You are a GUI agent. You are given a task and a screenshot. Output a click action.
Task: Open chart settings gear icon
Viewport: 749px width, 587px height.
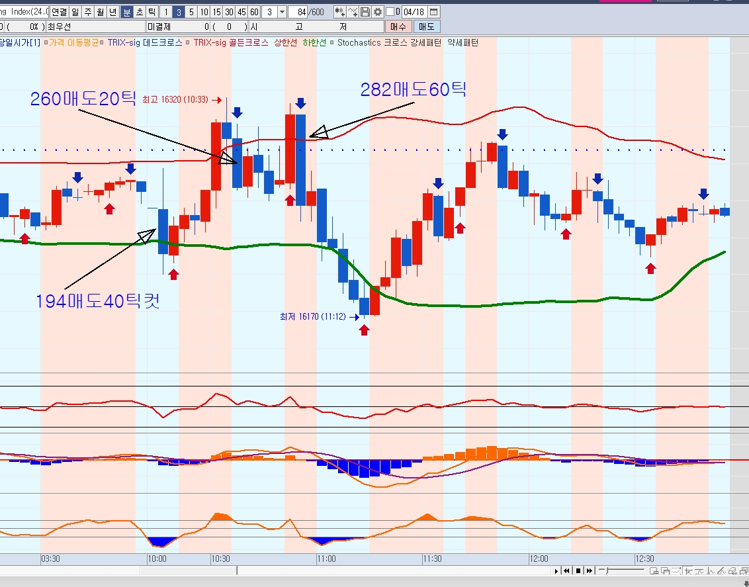point(378,12)
